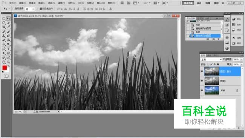245x138 pixels.
Task: Open the Masks panel icon
Action: [234, 43]
